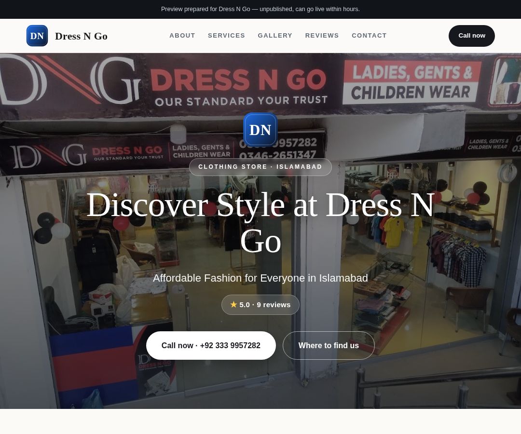Click the 5.0 · 9 reviews rating badge
This screenshot has height=434, width=521.
click(x=260, y=305)
